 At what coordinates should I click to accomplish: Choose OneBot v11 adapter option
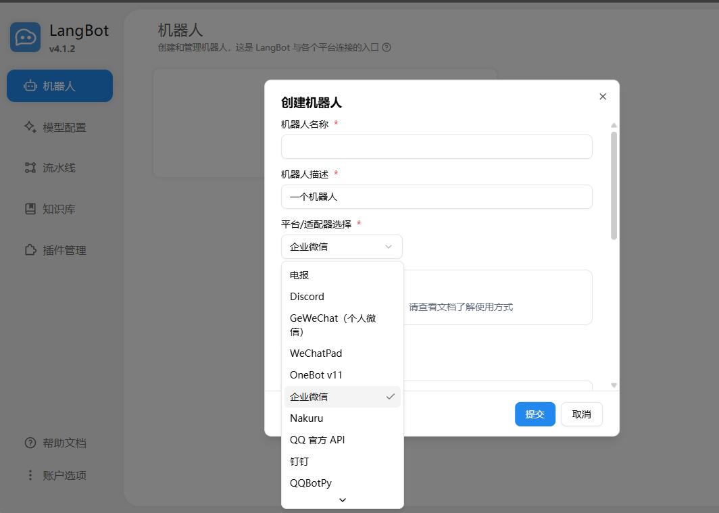342,375
